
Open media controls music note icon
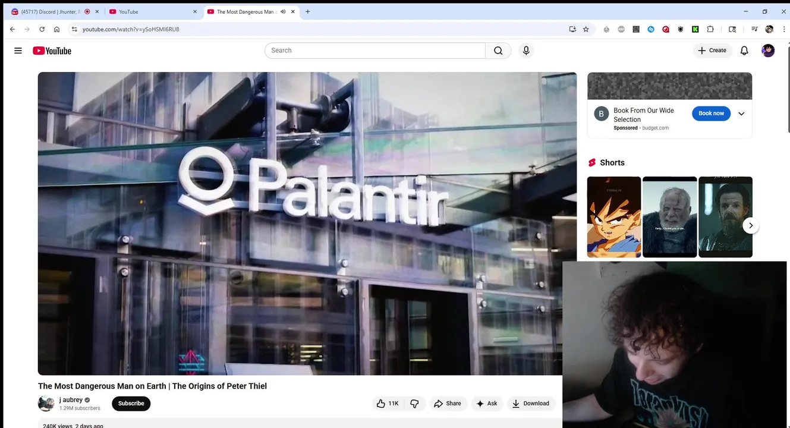[x=754, y=29]
